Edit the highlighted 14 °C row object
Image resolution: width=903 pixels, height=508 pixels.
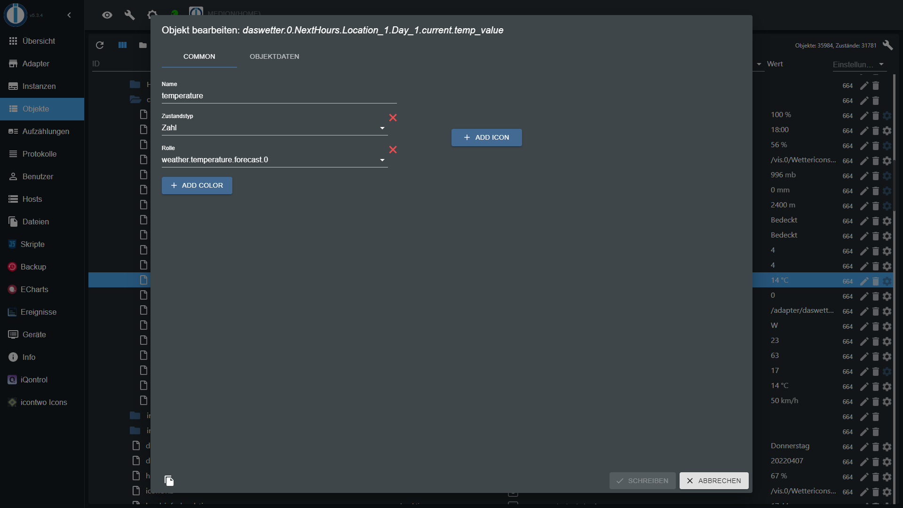[864, 281]
